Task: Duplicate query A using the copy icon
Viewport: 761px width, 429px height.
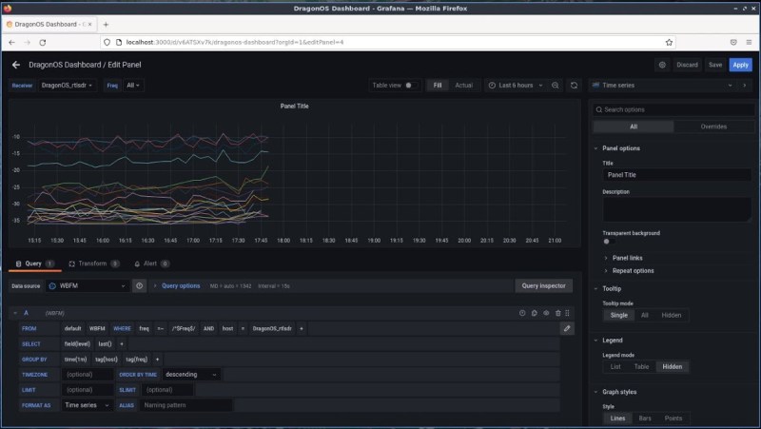Action: tap(534, 312)
